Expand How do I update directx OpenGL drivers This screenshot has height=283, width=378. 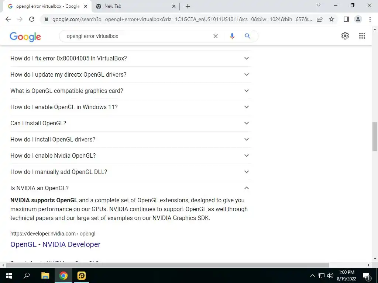click(x=130, y=74)
